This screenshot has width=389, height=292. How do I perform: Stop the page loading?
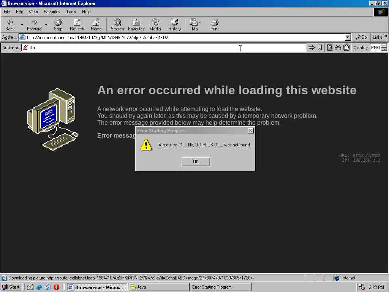click(58, 25)
